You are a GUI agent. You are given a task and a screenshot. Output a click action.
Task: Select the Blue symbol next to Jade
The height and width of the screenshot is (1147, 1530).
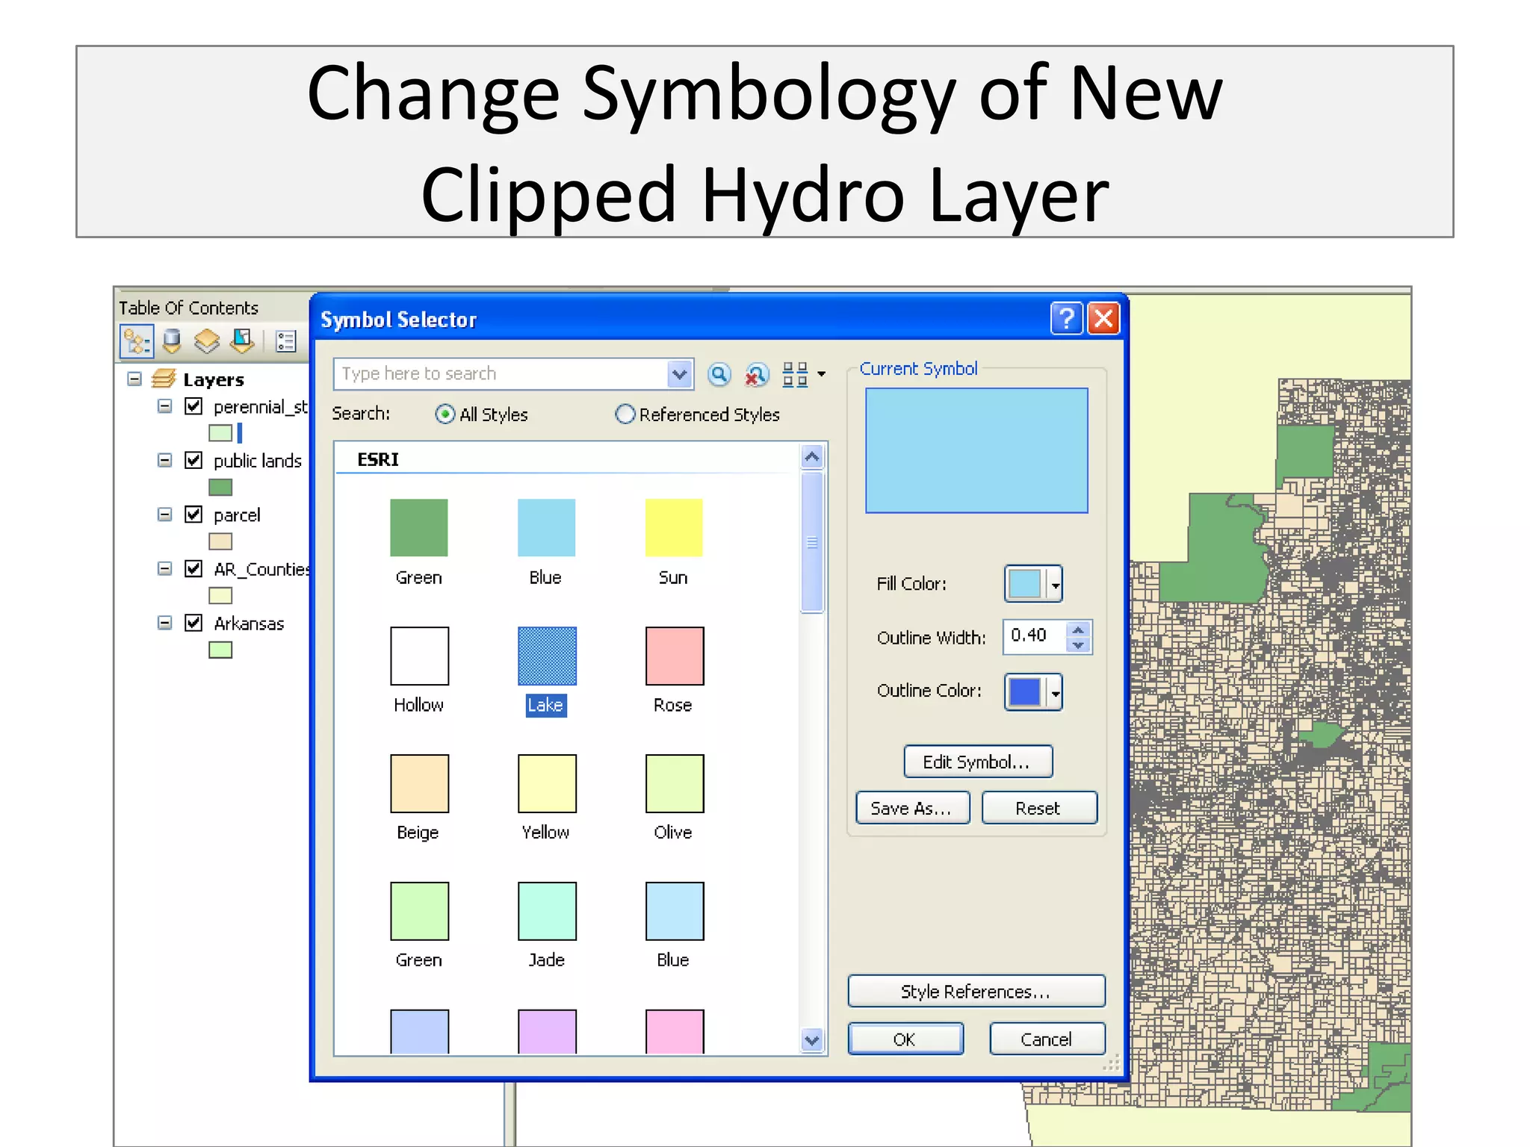point(675,911)
